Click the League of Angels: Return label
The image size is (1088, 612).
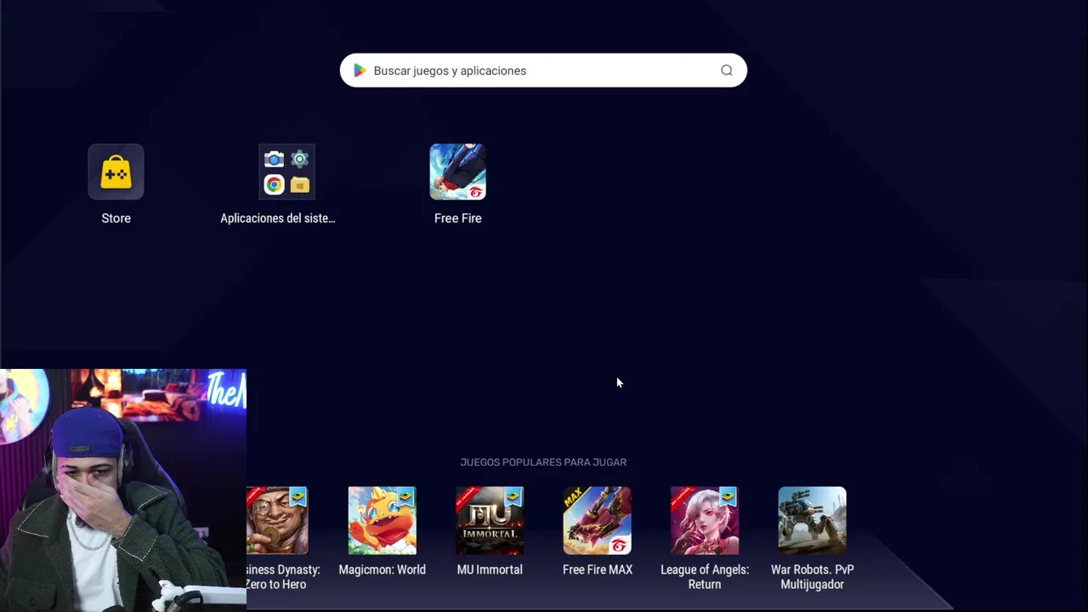click(x=705, y=577)
